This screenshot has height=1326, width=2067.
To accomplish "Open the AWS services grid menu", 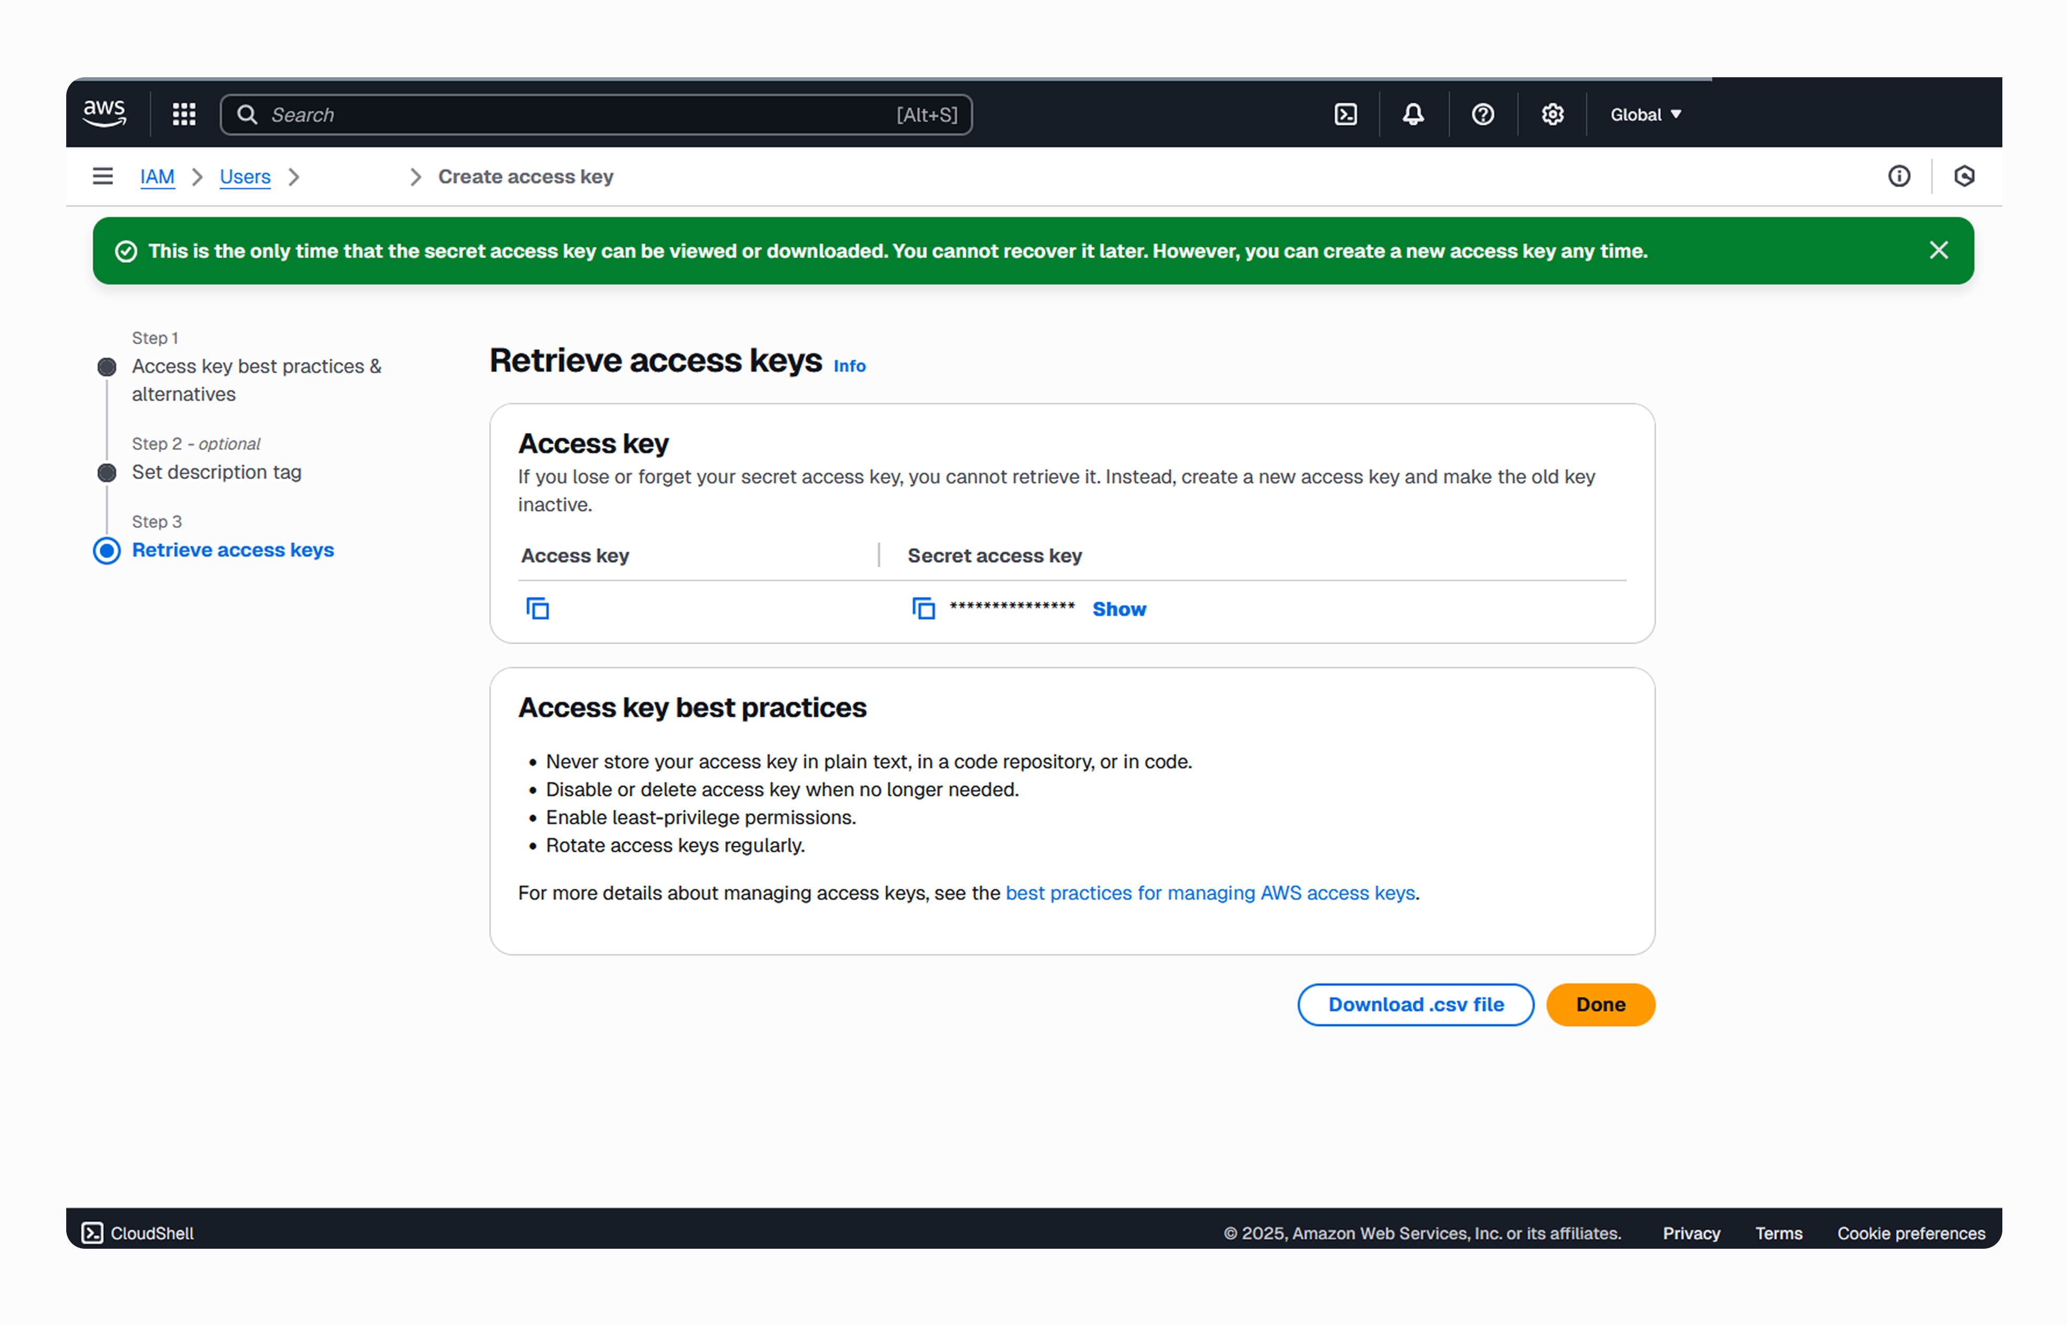I will point(184,115).
